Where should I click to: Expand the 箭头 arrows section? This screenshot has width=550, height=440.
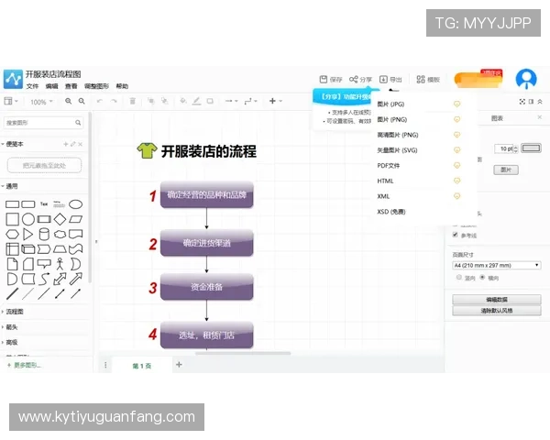coord(10,327)
